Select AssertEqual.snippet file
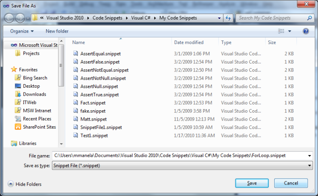The image size is (318, 196). tap(101, 54)
